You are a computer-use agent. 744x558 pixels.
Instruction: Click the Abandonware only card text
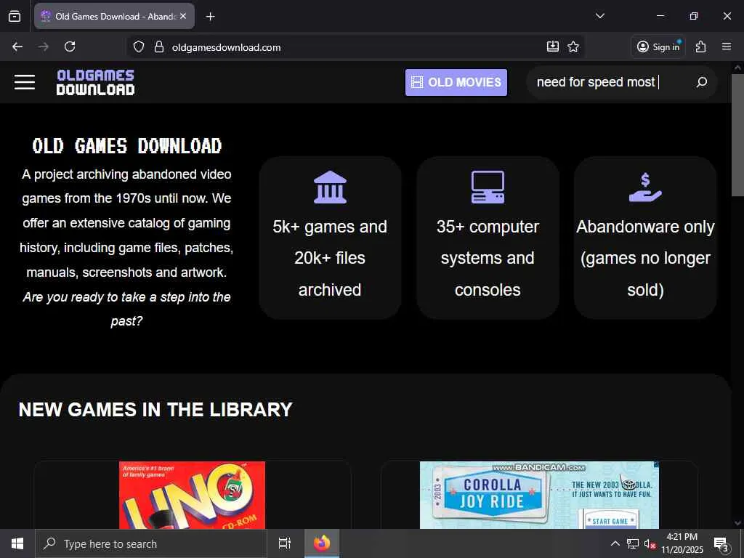[x=645, y=258]
